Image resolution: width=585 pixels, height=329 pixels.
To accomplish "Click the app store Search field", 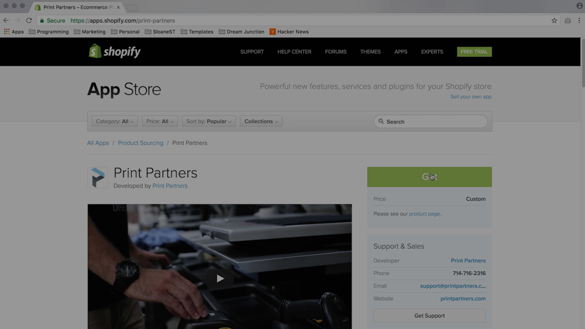I will pyautogui.click(x=431, y=122).
